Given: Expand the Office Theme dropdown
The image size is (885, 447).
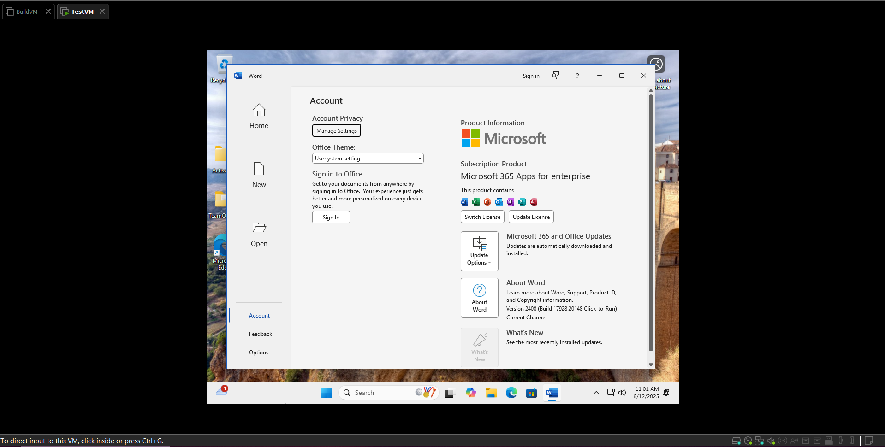Looking at the screenshot, I should 368,159.
